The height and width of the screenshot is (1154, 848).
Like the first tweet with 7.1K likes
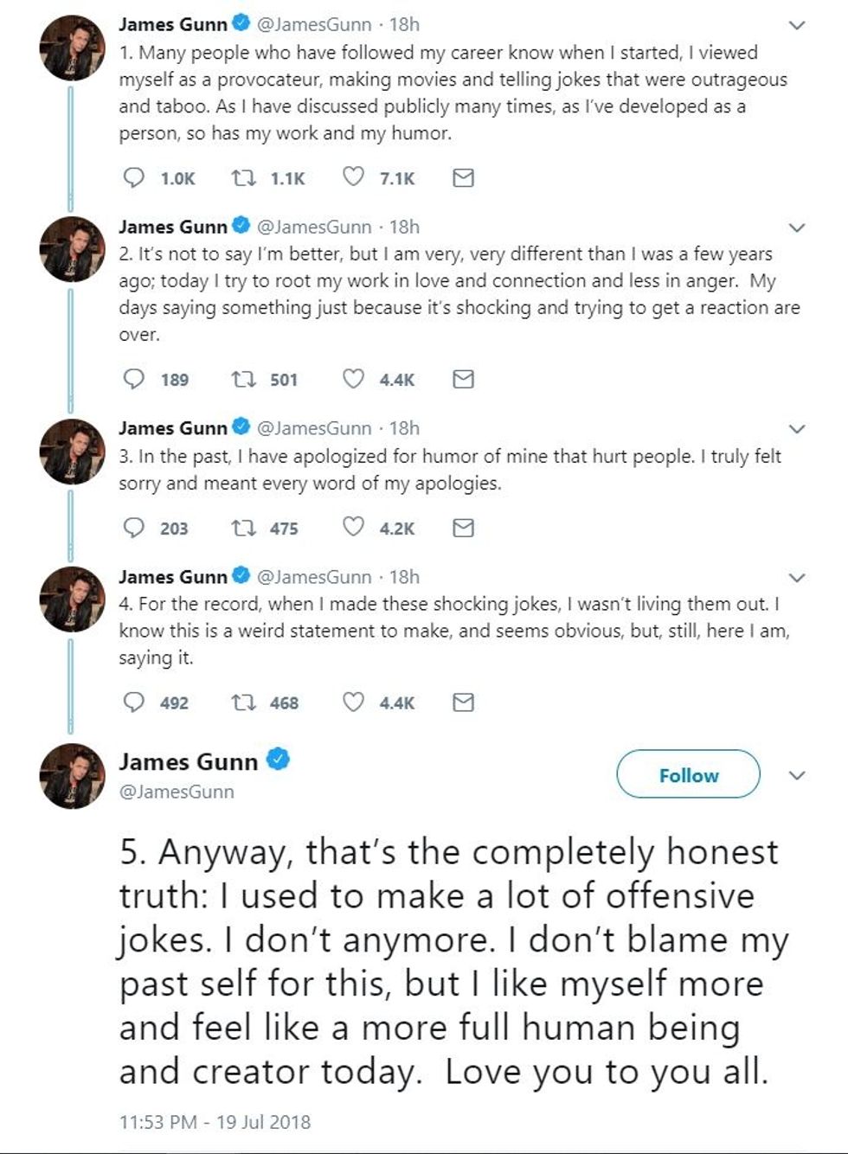coord(353,177)
